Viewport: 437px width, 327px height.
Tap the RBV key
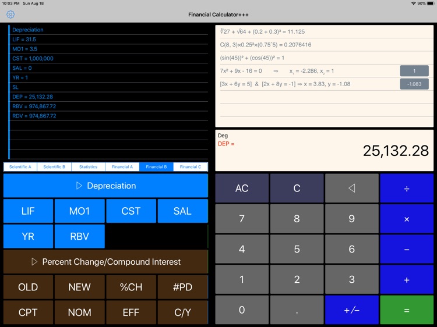click(80, 236)
